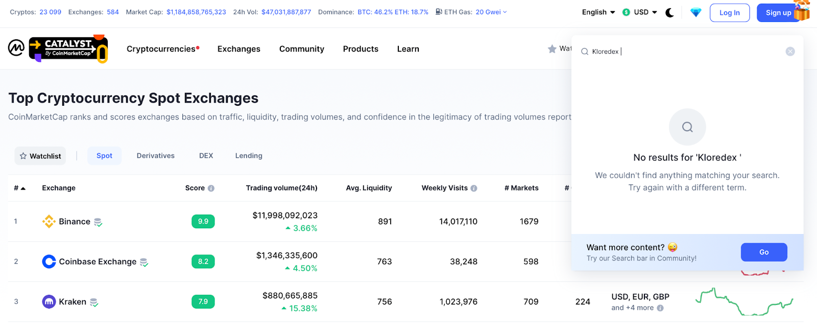Click the Log In button
Image resolution: width=817 pixels, height=327 pixels.
point(730,13)
